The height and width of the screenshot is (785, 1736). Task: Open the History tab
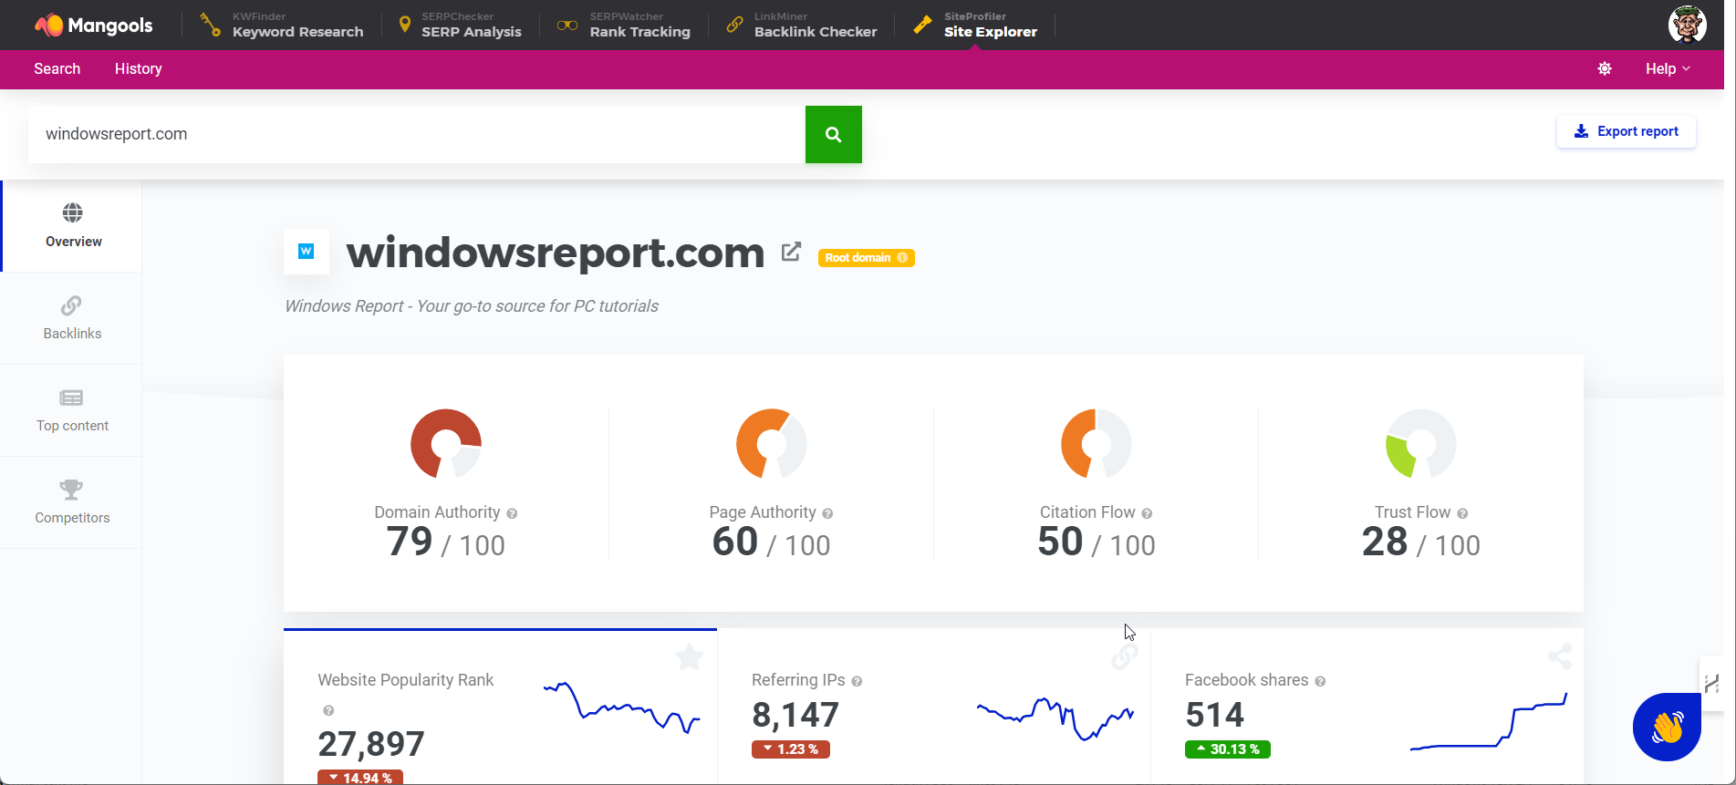click(139, 69)
